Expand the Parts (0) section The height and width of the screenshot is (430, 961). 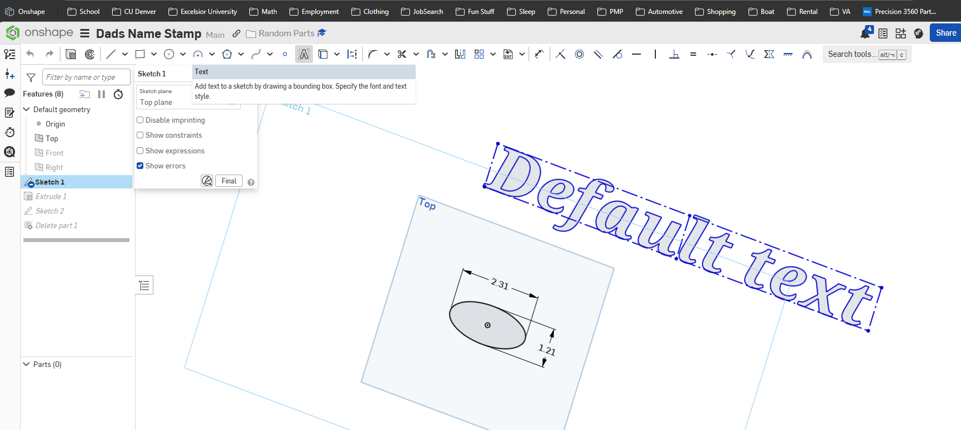(x=26, y=364)
